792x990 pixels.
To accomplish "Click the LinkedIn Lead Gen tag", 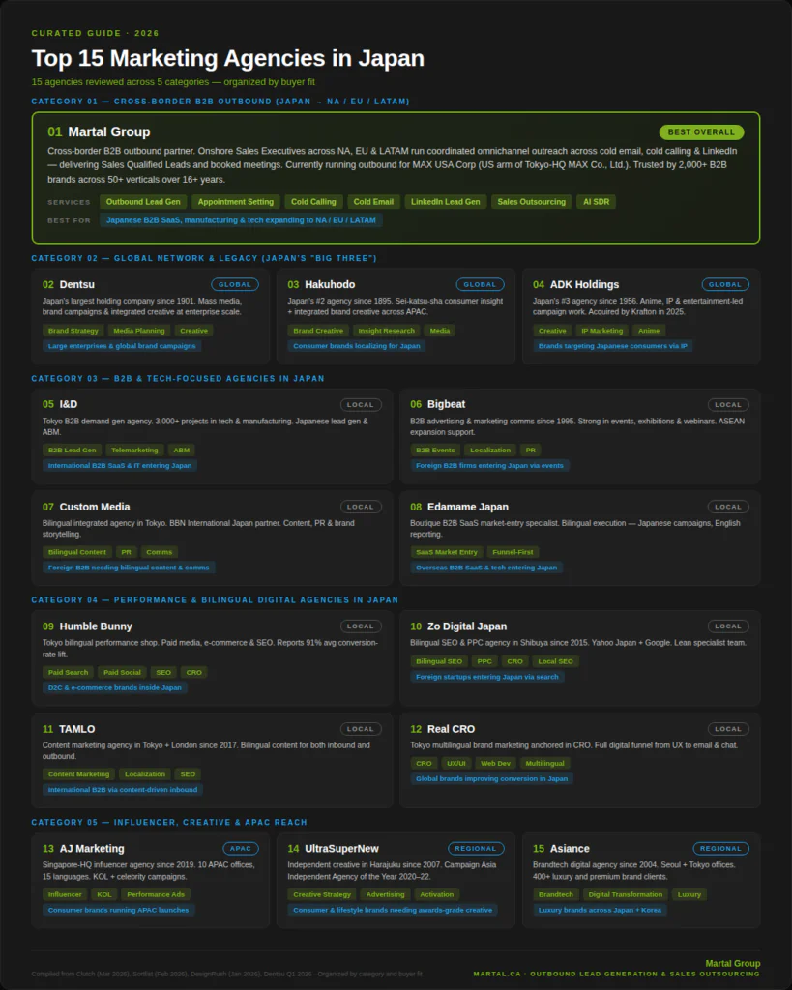I will [445, 202].
